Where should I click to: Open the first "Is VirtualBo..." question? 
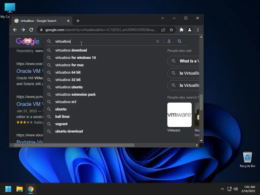click(x=183, y=73)
